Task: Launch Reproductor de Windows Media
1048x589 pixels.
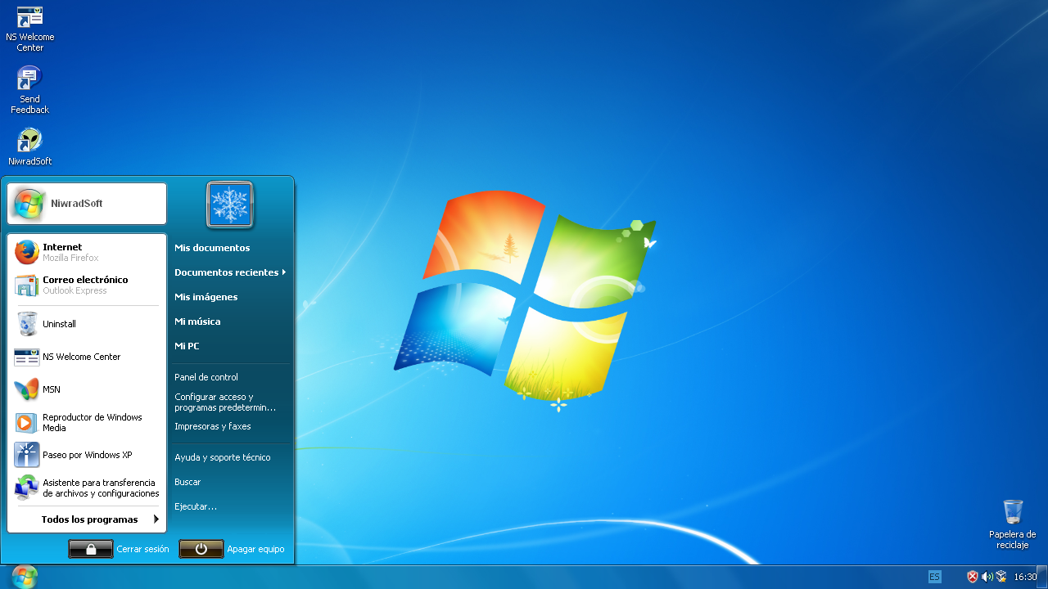Action: 27,422
